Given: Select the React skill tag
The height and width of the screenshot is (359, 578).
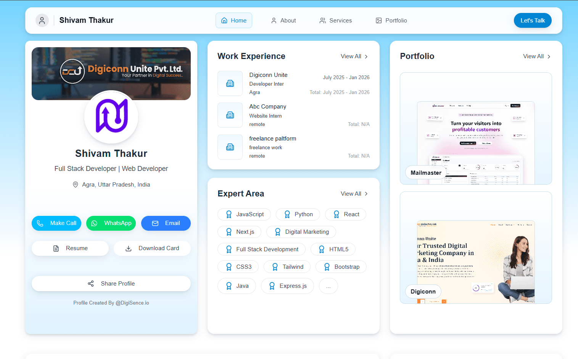Looking at the screenshot, I should [x=346, y=214].
